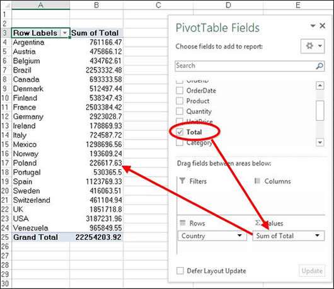Image resolution: width=334 pixels, height=289 pixels.
Task: Select the Mexico cell
Action: tap(41, 145)
